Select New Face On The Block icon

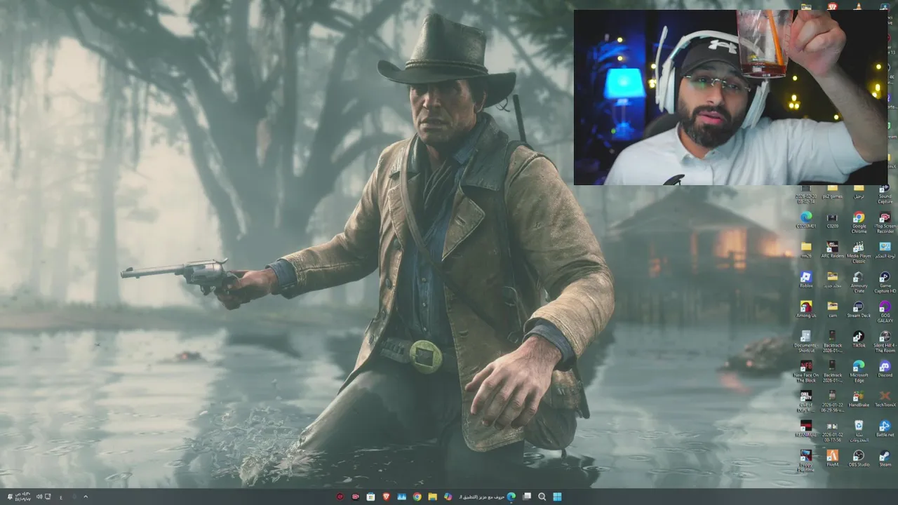click(806, 371)
